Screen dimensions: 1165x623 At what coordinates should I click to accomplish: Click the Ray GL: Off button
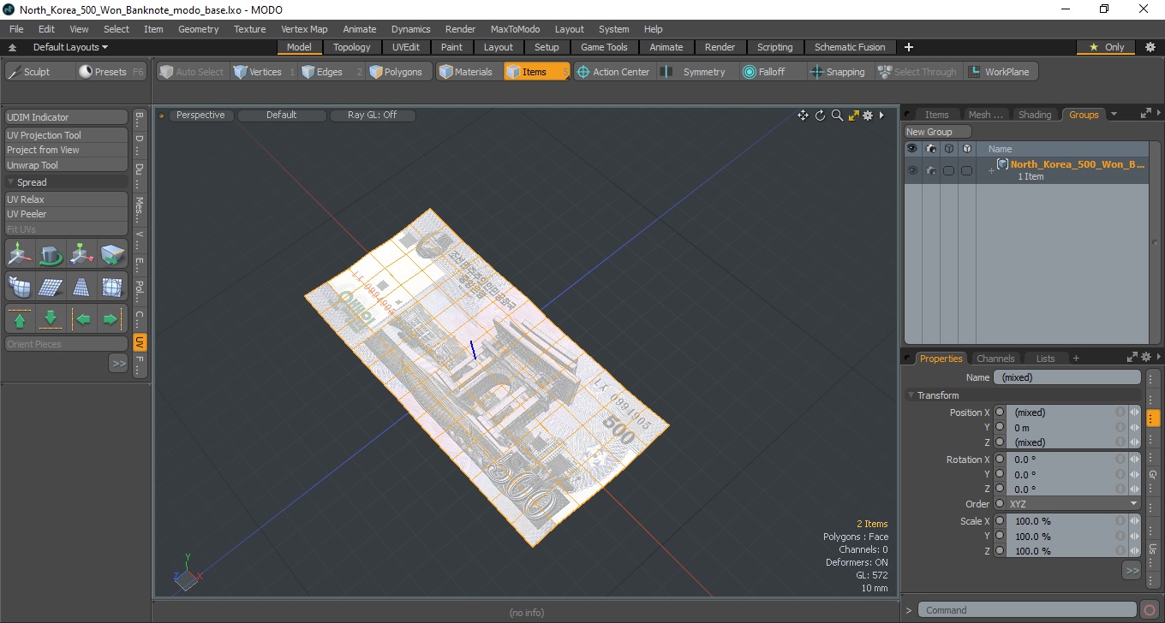373,115
